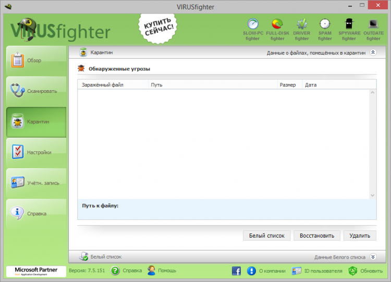Open the SLOW-PC fighter icon
The width and height of the screenshot is (391, 282).
(253, 24)
